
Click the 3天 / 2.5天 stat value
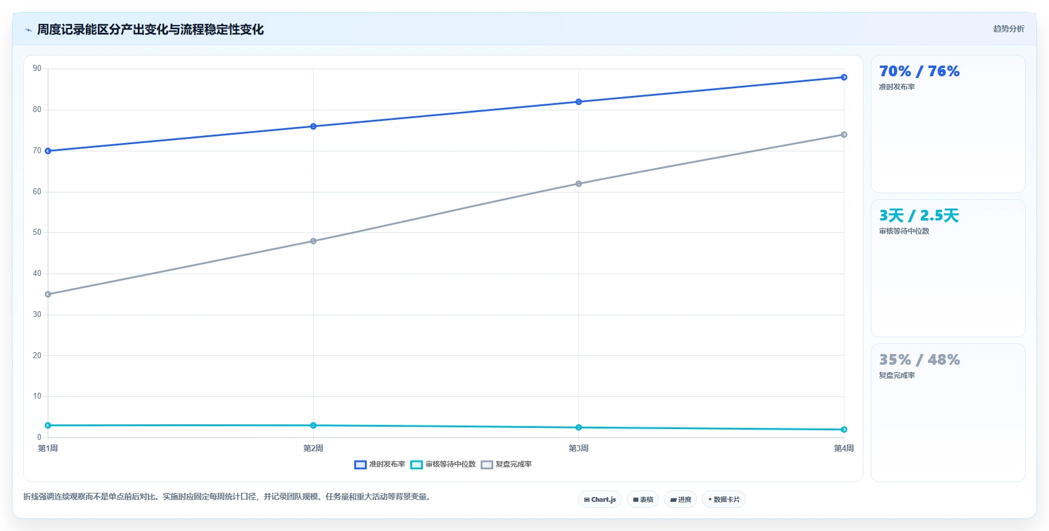tap(918, 216)
